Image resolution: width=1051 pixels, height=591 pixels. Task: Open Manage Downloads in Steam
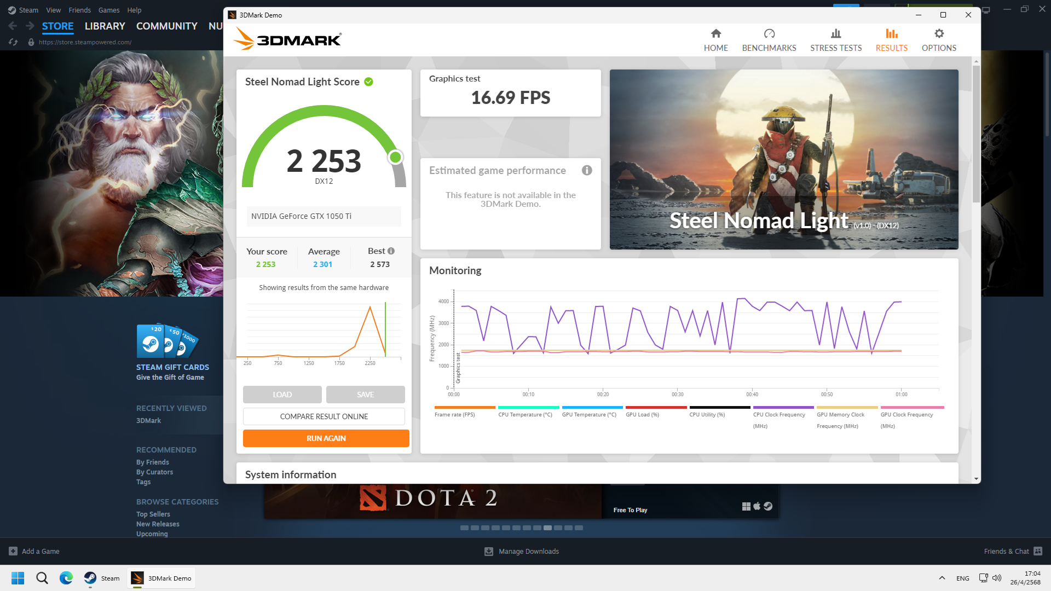[x=522, y=552]
